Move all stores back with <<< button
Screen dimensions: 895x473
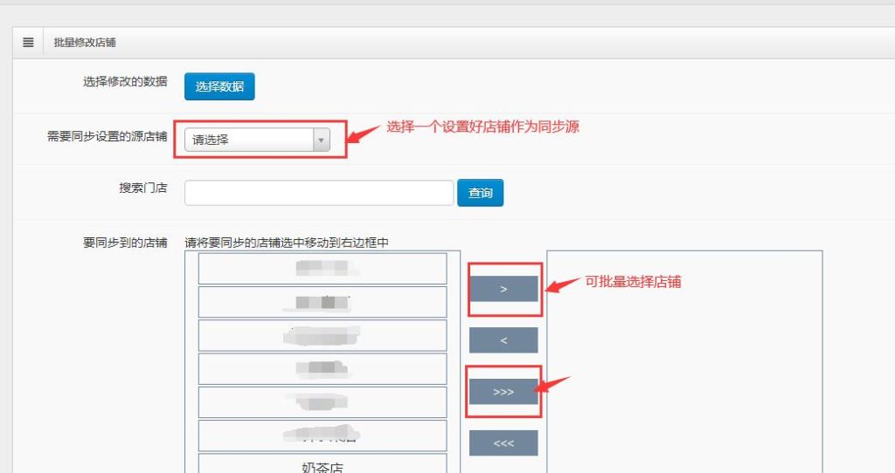click(503, 443)
